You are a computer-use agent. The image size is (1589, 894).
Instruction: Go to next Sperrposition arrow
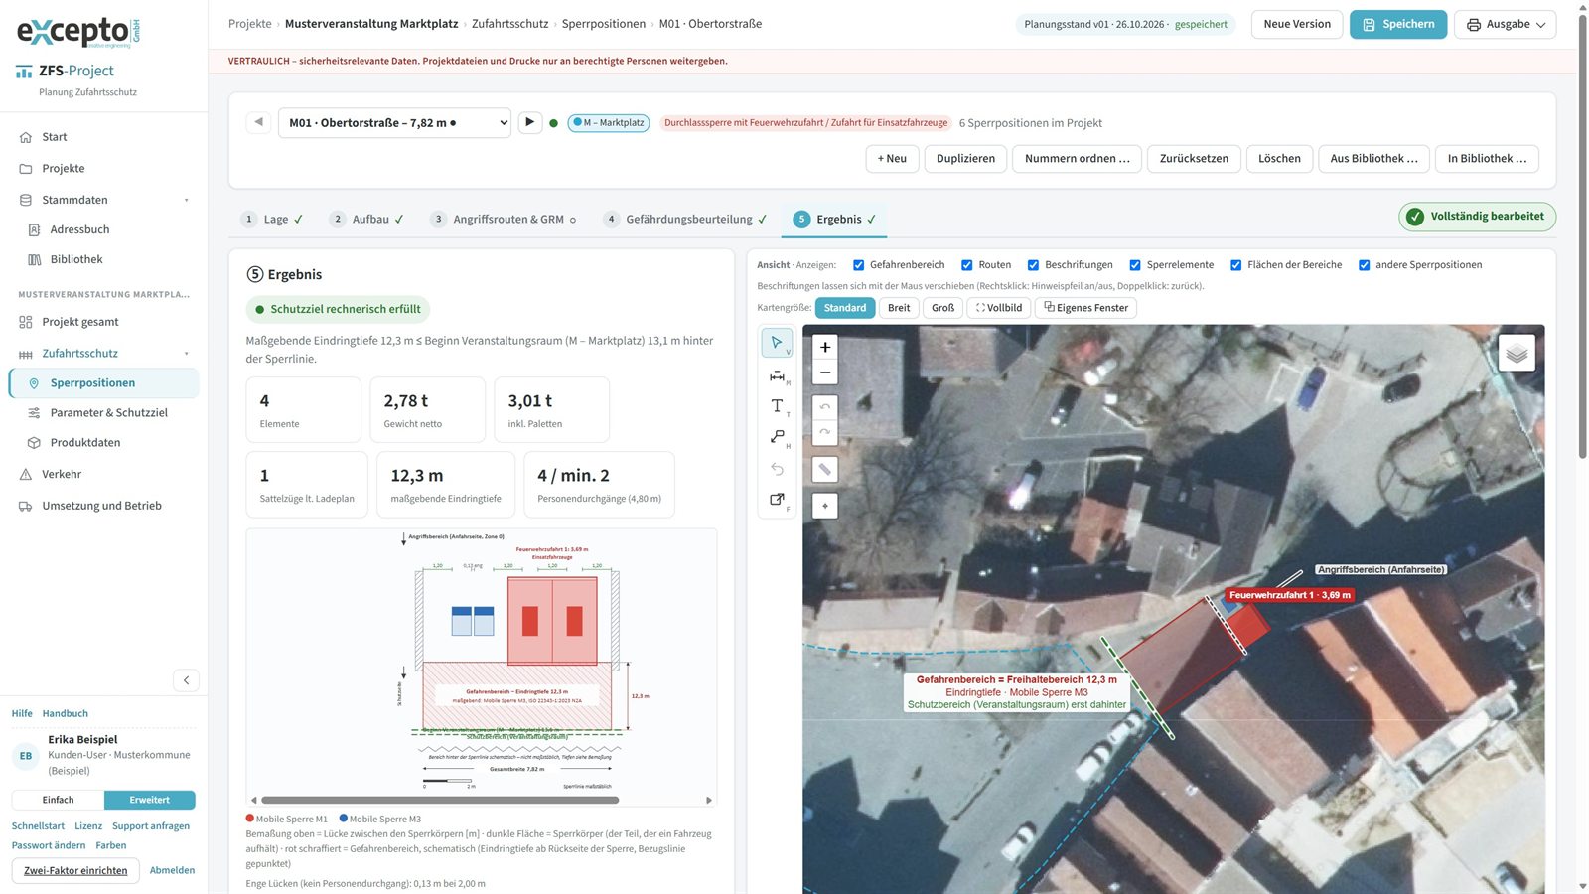529,122
